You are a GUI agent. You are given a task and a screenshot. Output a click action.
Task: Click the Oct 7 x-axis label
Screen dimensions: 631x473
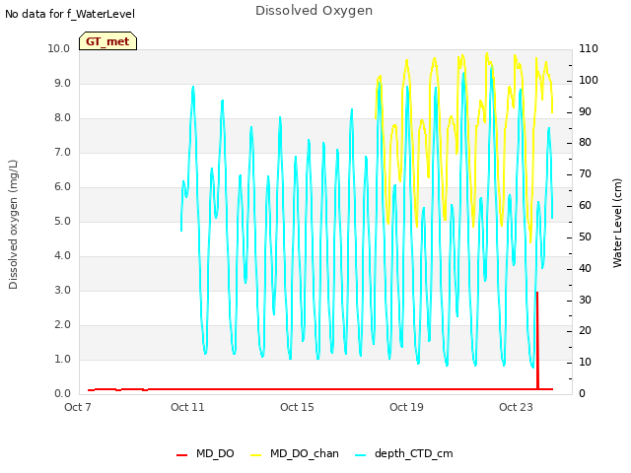click(78, 407)
